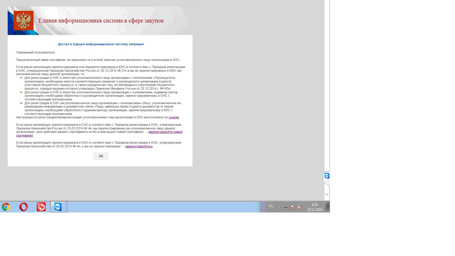The height and width of the screenshot is (256, 455).
Task: Open the RU input language selector
Action: coord(271,207)
